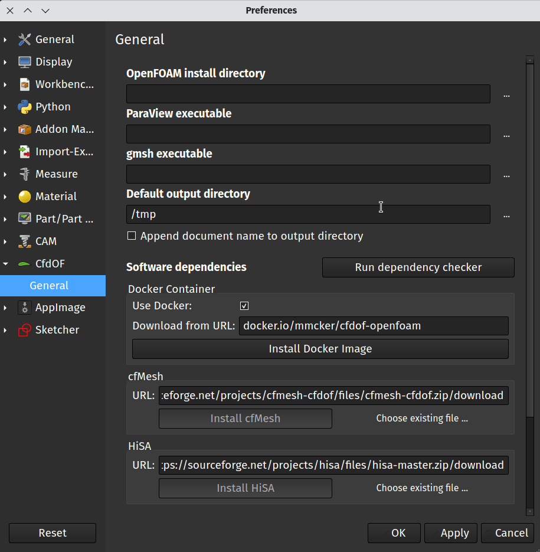Image resolution: width=540 pixels, height=552 pixels.
Task: Choose existing file for cfMesh
Action: coord(422,418)
